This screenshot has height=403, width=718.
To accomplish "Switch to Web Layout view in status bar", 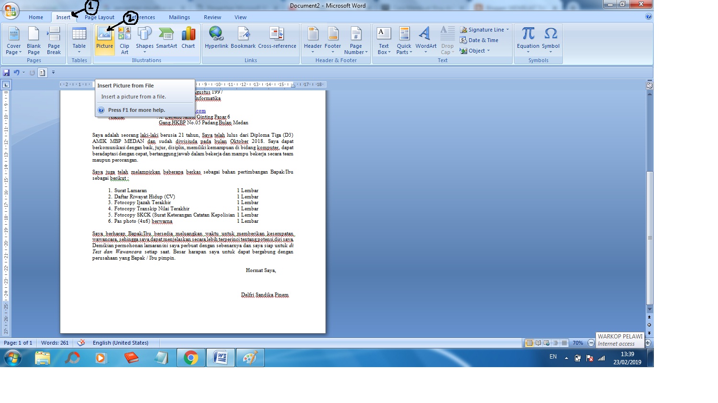I will (546, 343).
